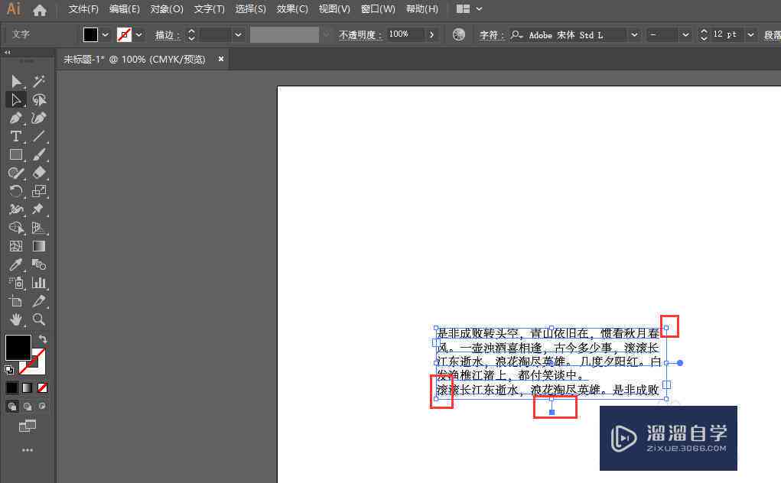Select the Zoom magnifier tool
The image size is (781, 483).
(39, 319)
